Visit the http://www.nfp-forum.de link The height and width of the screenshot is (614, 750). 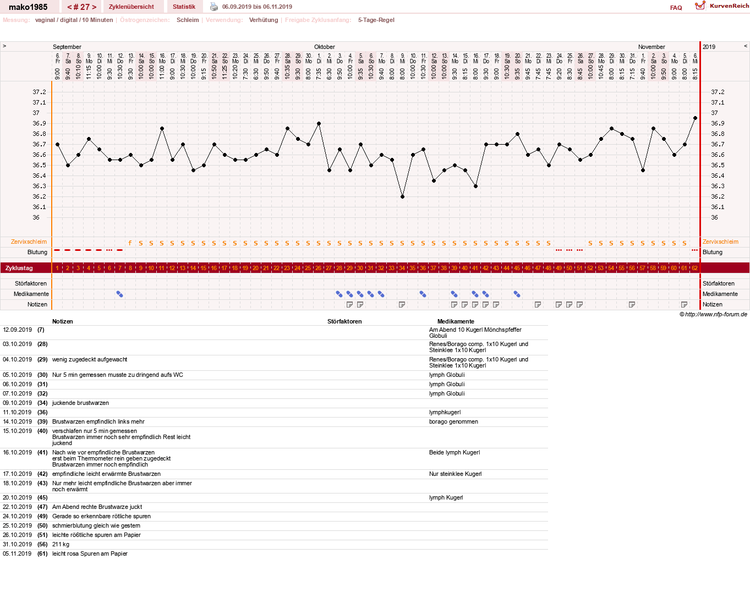coord(716,315)
